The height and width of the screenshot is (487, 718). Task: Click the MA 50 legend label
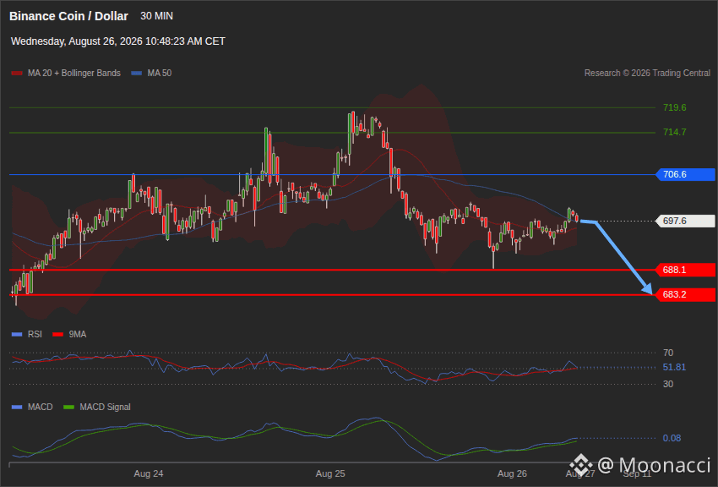click(x=160, y=74)
